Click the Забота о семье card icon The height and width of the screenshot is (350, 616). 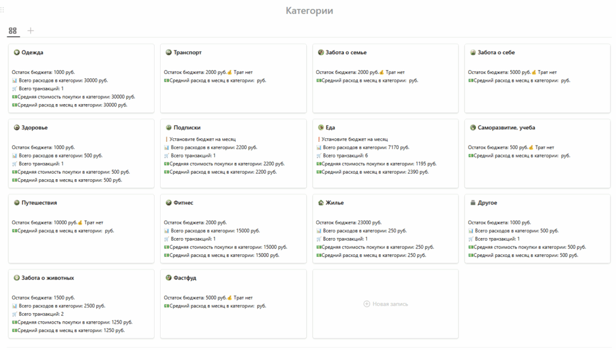321,53
